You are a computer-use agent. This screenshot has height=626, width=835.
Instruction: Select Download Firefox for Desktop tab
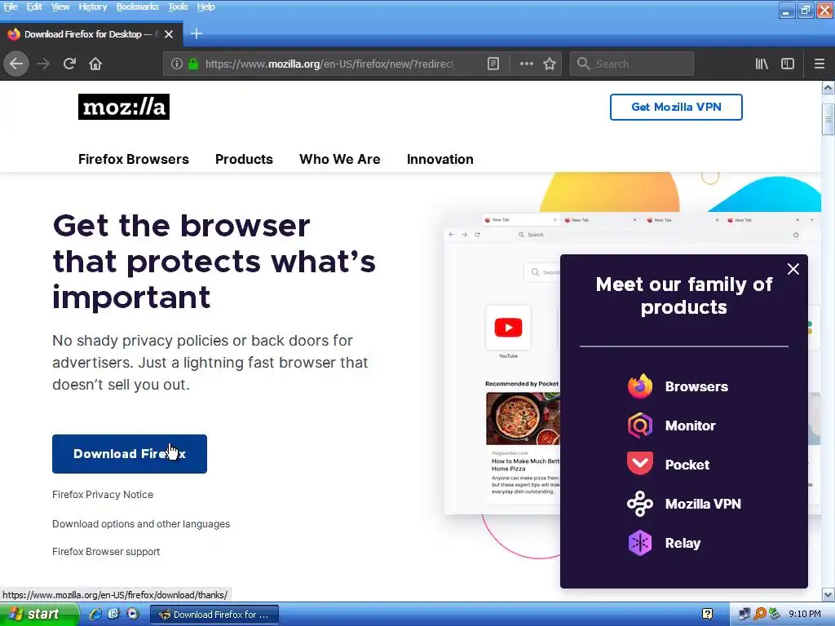click(x=91, y=34)
